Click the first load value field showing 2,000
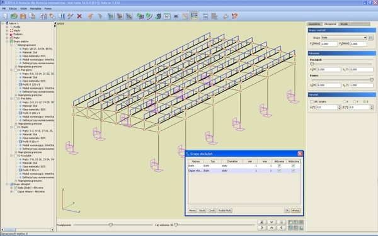 (x=329, y=44)
